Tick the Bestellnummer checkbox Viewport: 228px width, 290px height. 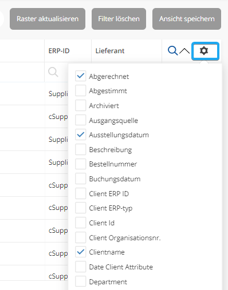coord(80,164)
